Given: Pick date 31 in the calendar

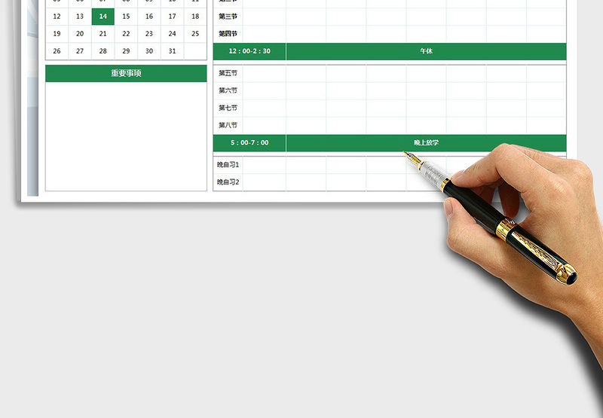Looking at the screenshot, I should click(172, 51).
